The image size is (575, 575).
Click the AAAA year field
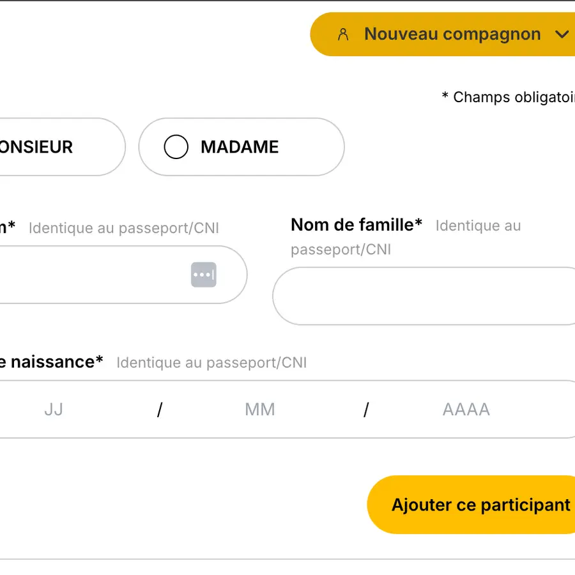[x=466, y=410]
